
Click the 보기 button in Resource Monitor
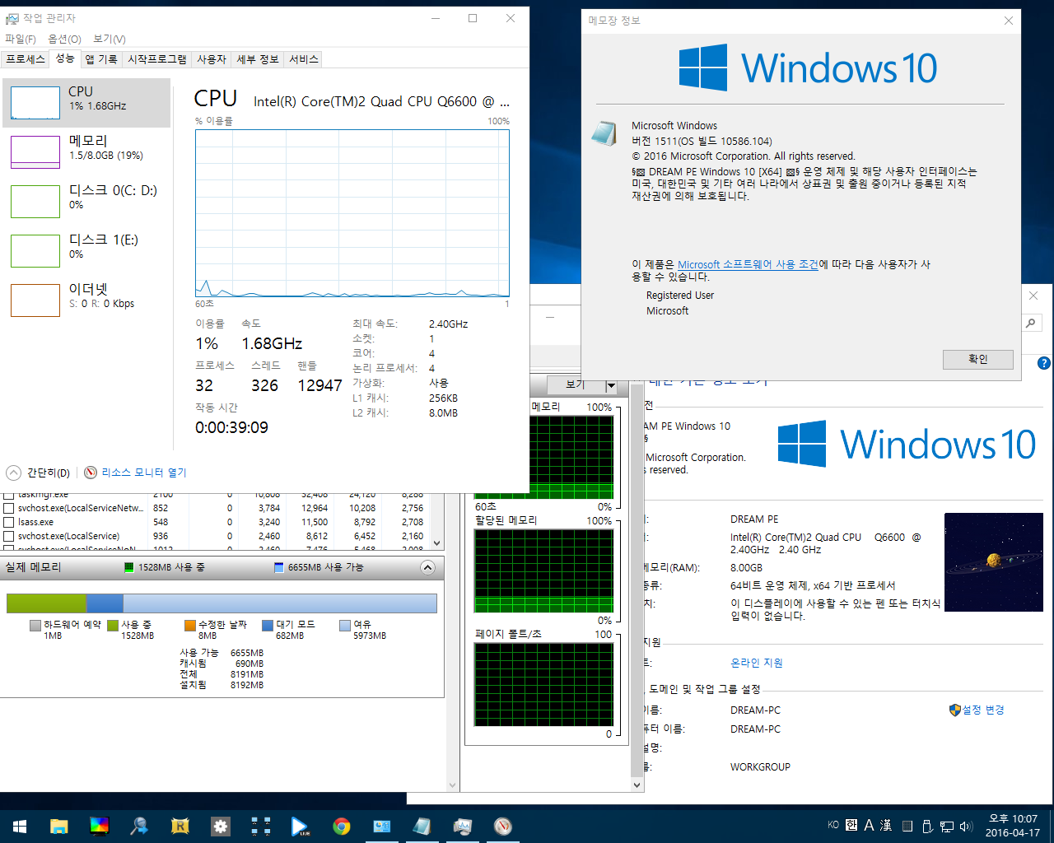575,385
